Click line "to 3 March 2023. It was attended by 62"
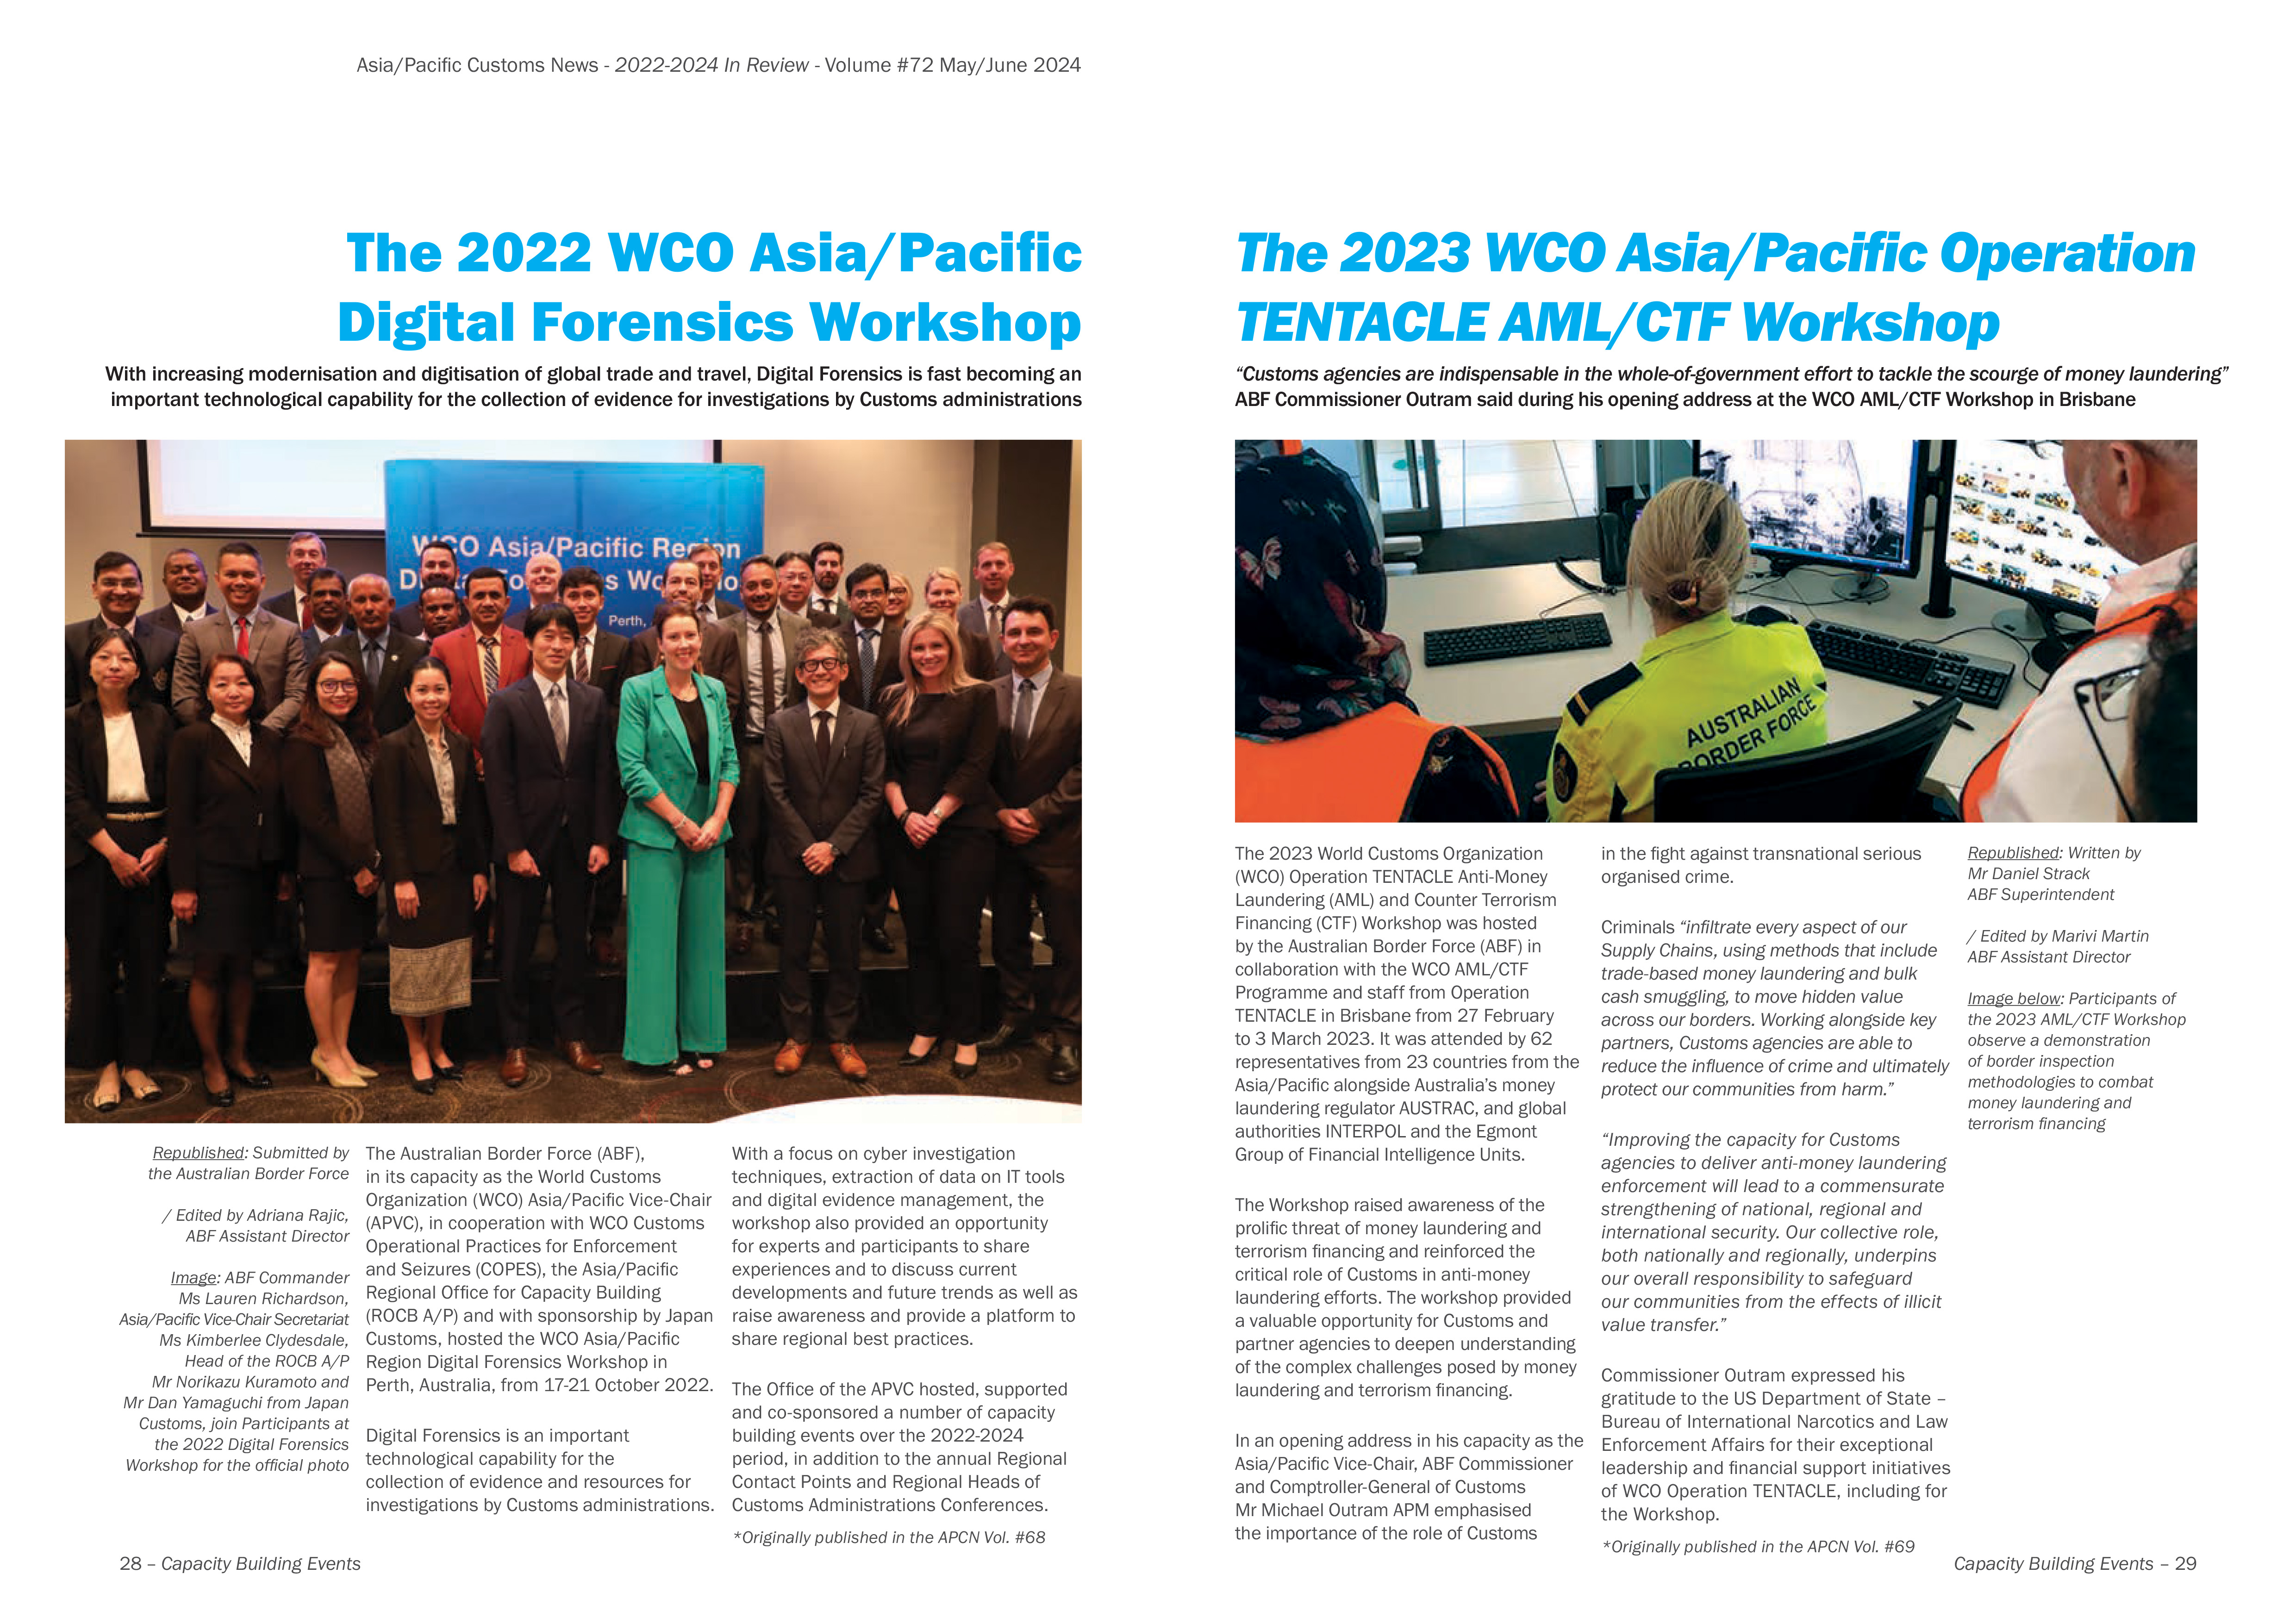 (1393, 1039)
